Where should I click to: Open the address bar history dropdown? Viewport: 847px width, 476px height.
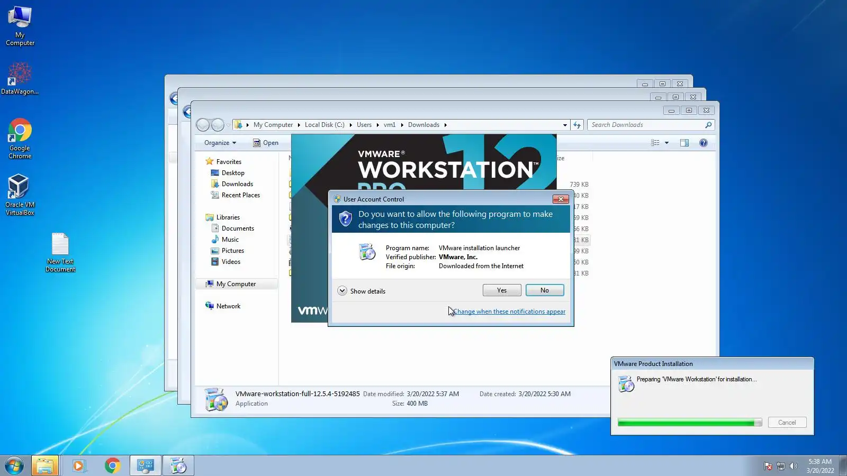[x=565, y=125]
